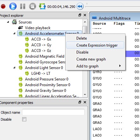Click Android Gravity Sensor 0 android icon
Viewport: 140px width, 140px height.
(x=21, y=91)
